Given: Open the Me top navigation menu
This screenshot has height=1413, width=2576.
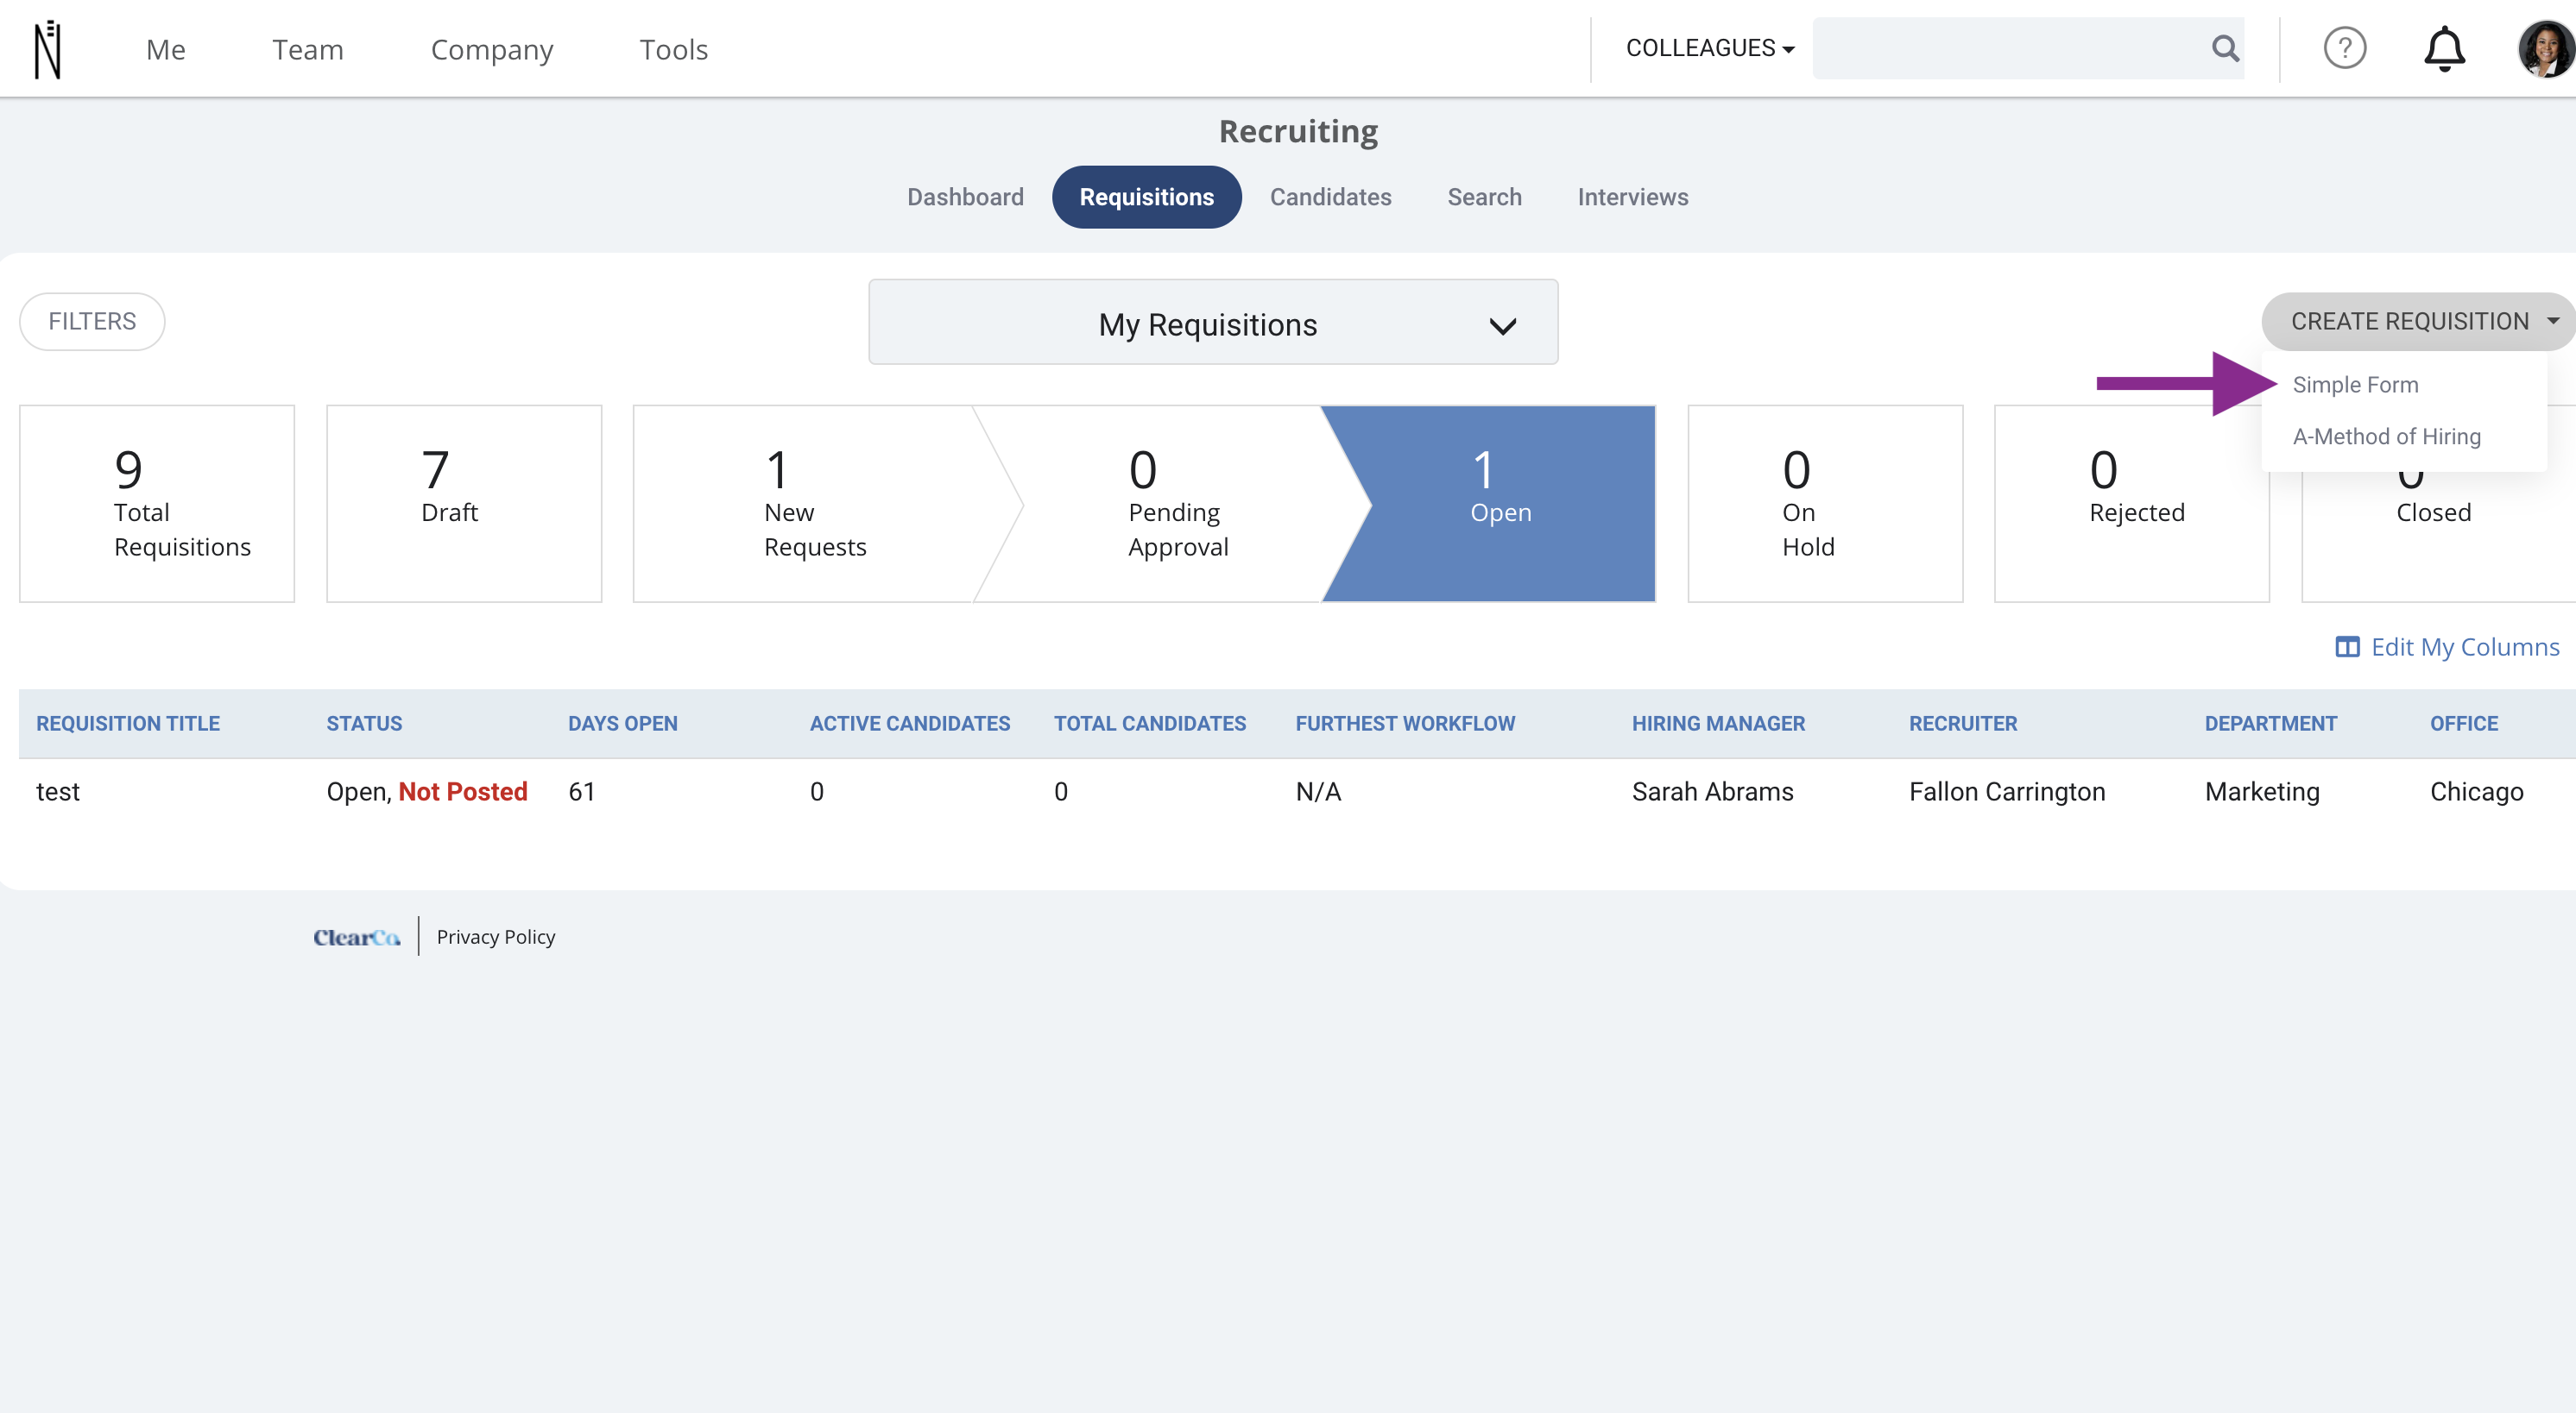Looking at the screenshot, I should [165, 49].
